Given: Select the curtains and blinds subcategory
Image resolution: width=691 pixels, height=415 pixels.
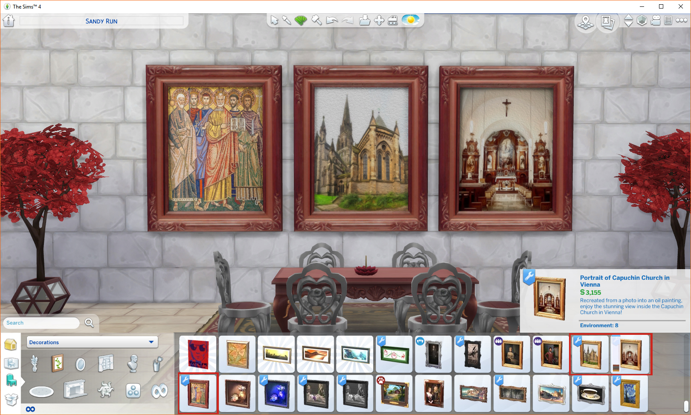Looking at the screenshot, I should coord(106,363).
